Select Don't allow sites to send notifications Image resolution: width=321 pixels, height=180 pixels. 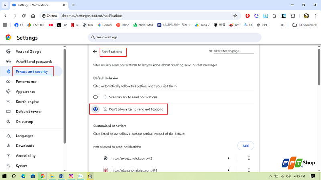(95, 109)
